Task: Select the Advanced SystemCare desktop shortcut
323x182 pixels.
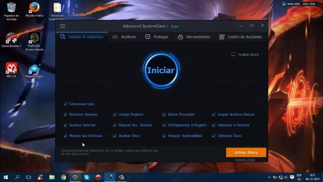Action: [57, 11]
